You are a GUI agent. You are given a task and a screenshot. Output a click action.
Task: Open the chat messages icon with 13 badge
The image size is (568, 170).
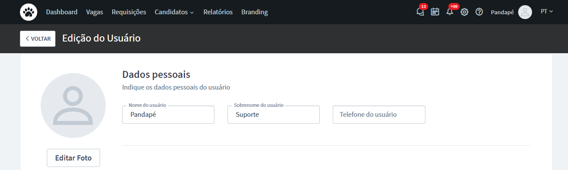coord(420,12)
